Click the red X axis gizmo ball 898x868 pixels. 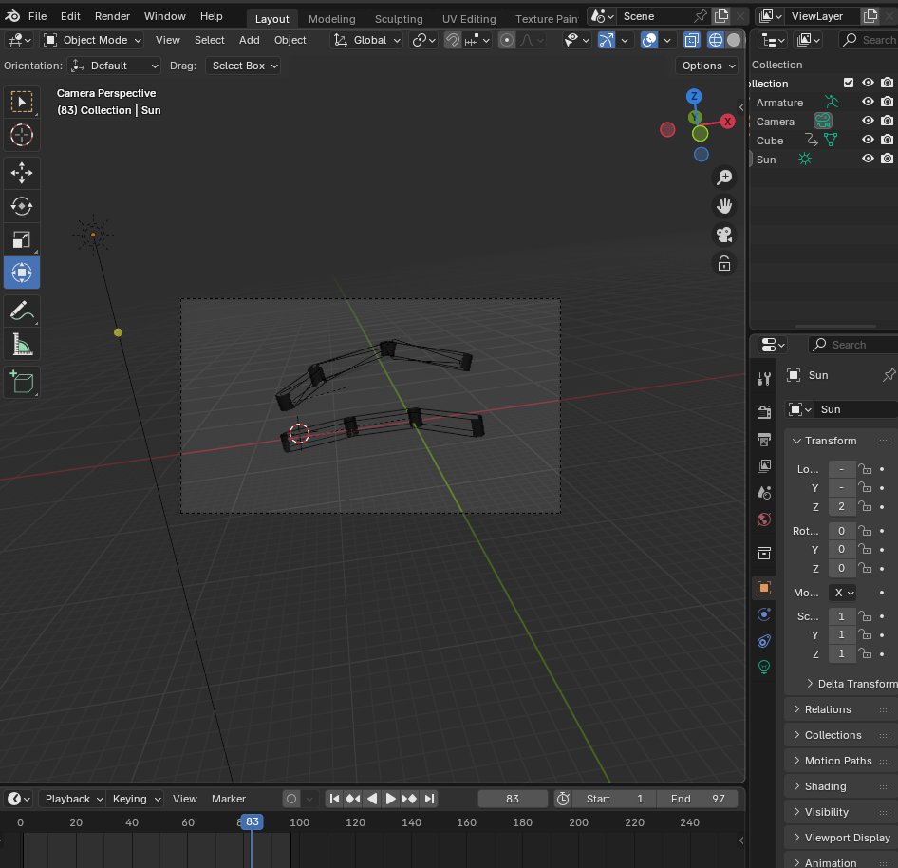tap(727, 122)
